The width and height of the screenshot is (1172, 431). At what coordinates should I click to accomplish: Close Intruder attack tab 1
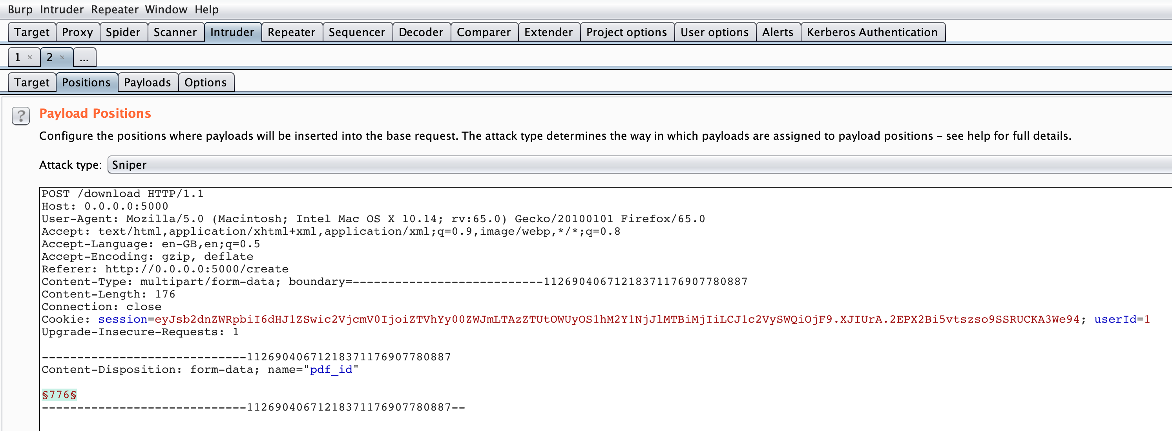click(30, 57)
